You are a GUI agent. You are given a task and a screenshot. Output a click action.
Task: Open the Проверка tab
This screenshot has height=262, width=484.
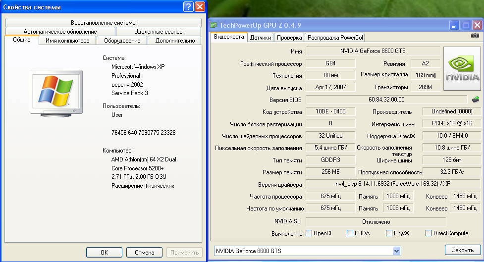[x=289, y=37]
